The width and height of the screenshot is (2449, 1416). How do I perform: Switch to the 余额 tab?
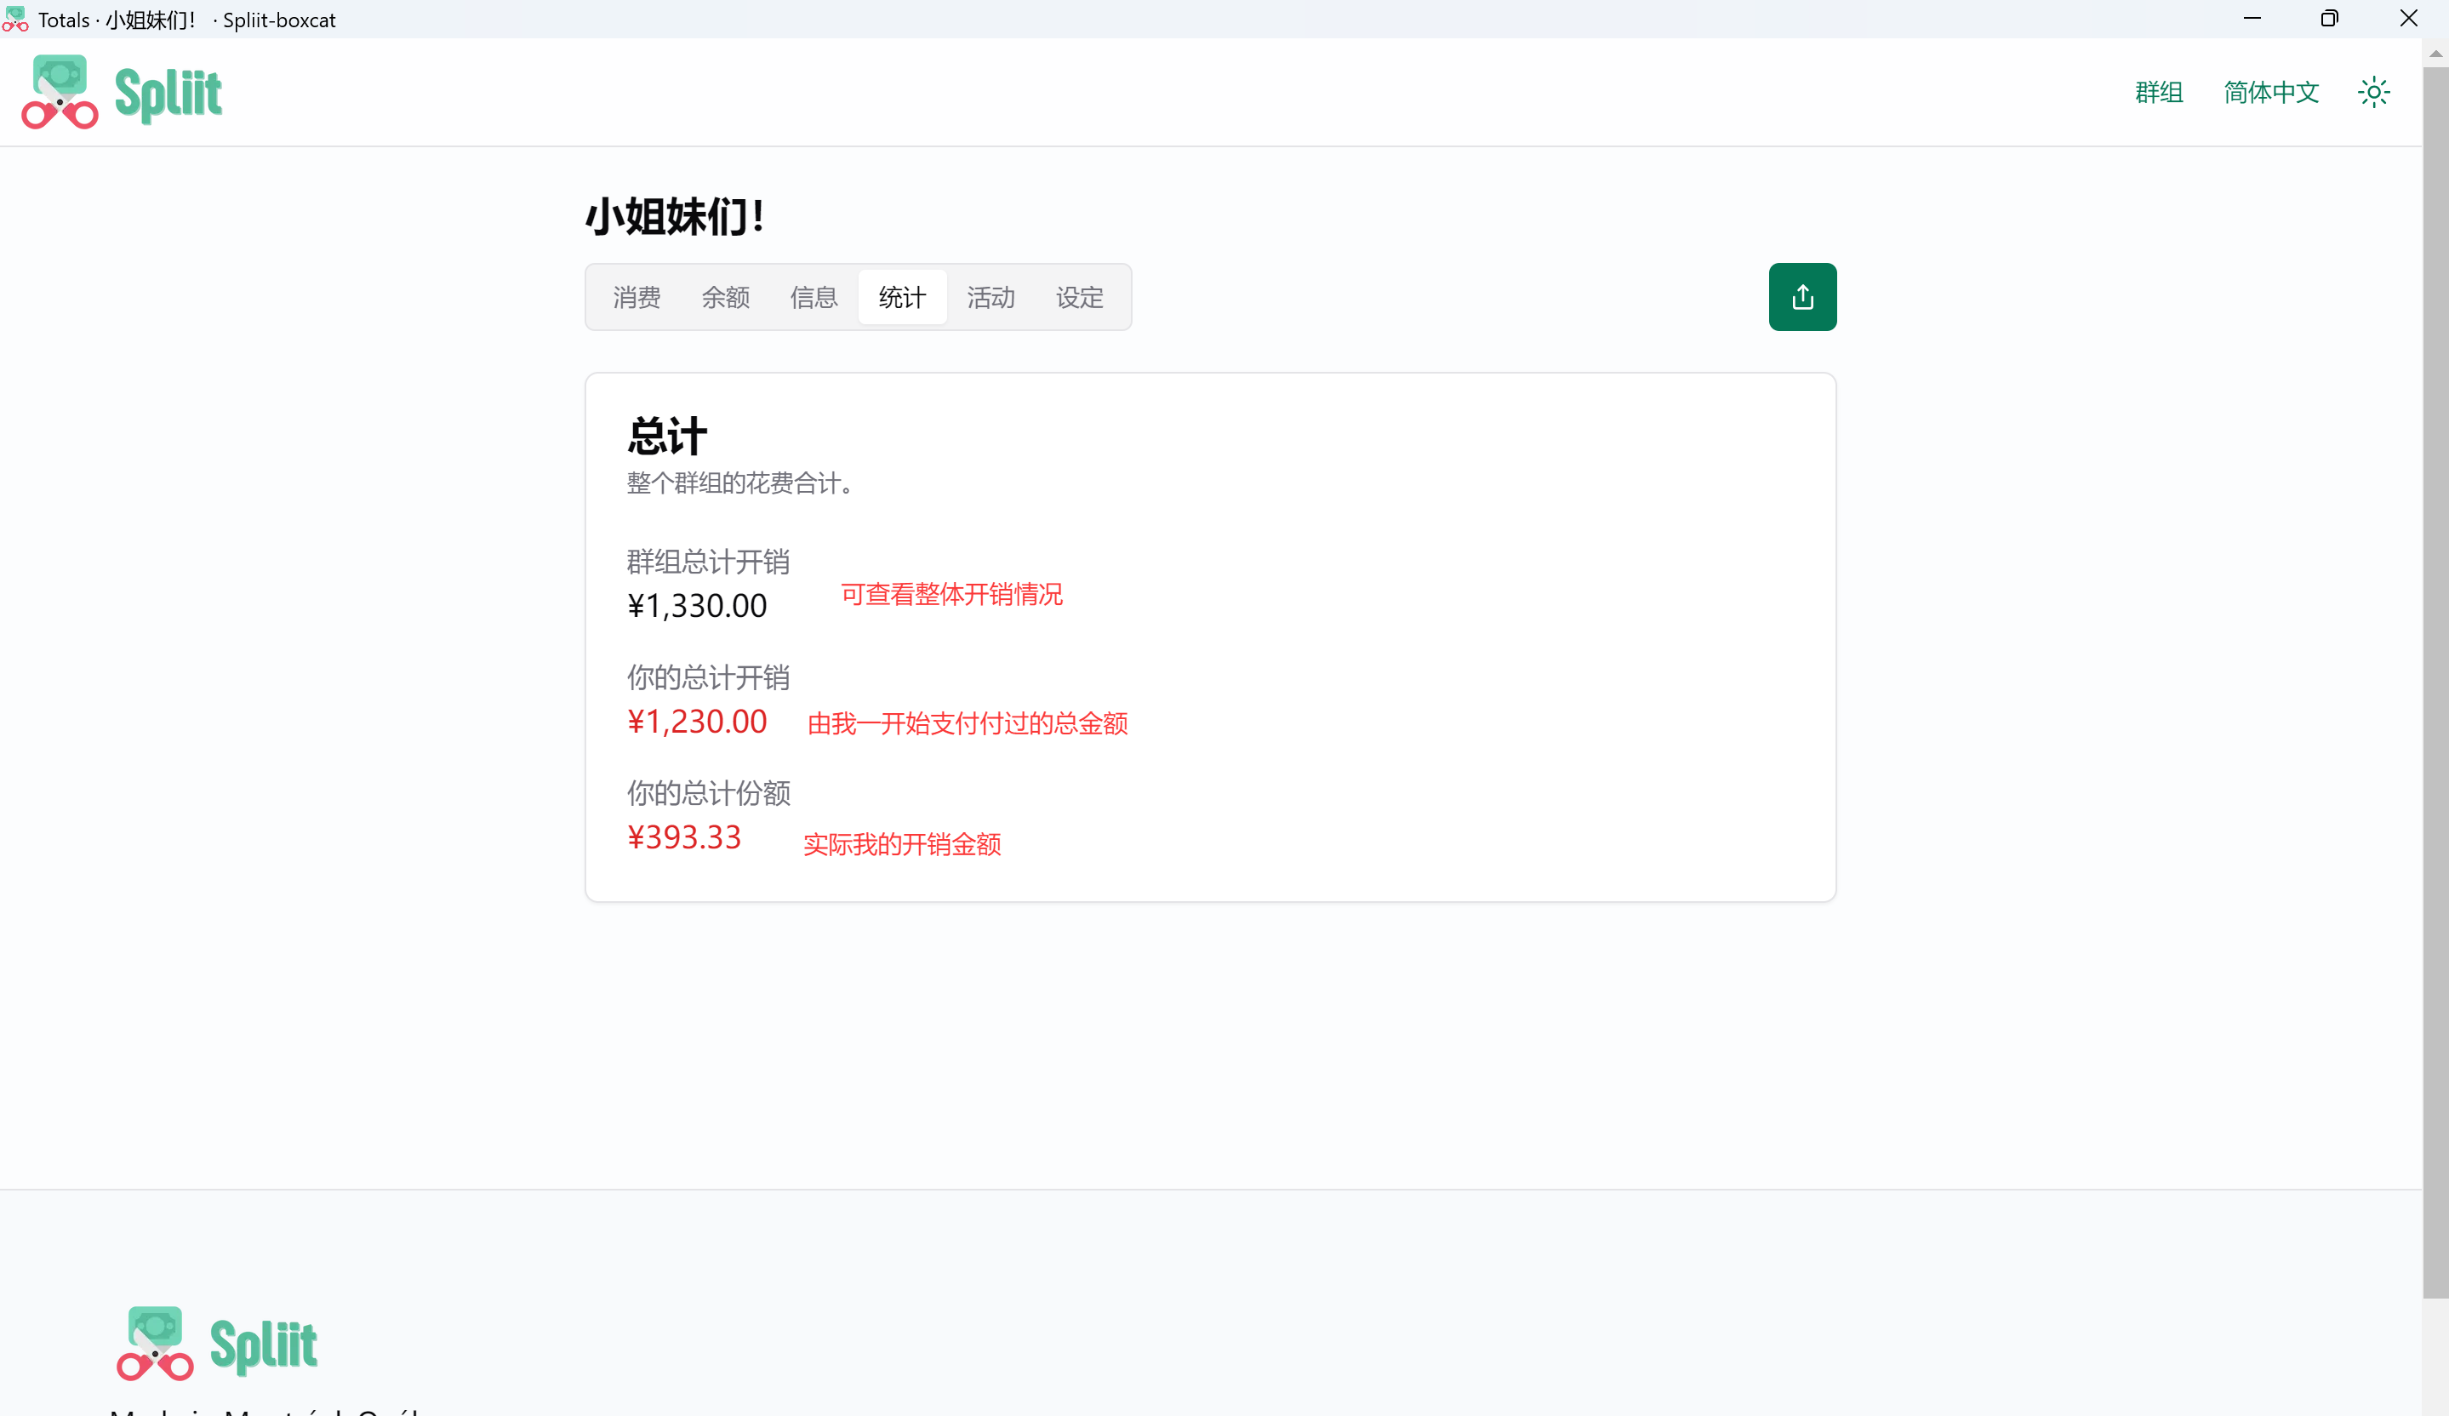tap(725, 297)
